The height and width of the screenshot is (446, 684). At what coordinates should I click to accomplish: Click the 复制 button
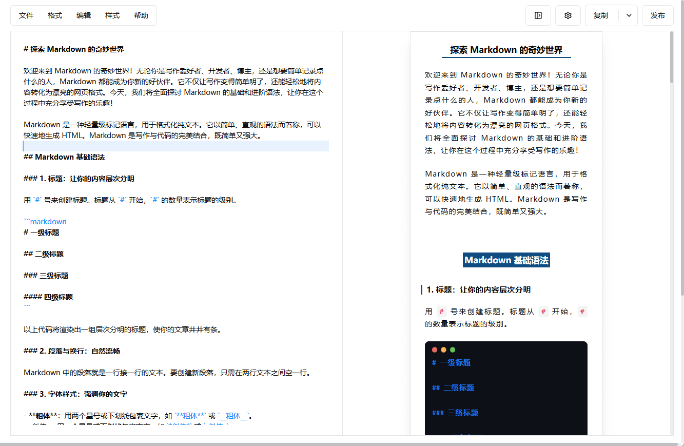[x=601, y=15]
